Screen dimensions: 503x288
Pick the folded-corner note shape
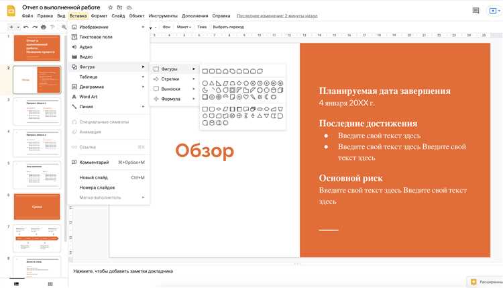pos(232,97)
